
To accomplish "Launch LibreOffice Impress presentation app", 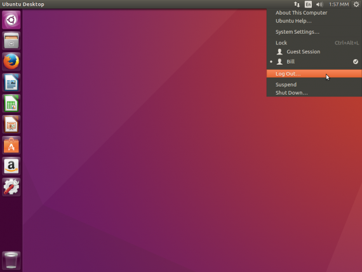I will 11,125.
